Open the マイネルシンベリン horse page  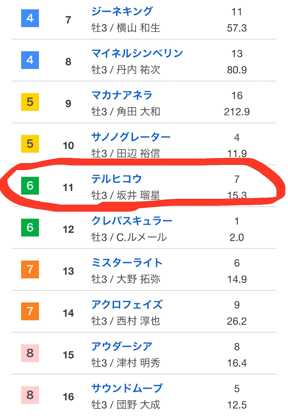(137, 54)
